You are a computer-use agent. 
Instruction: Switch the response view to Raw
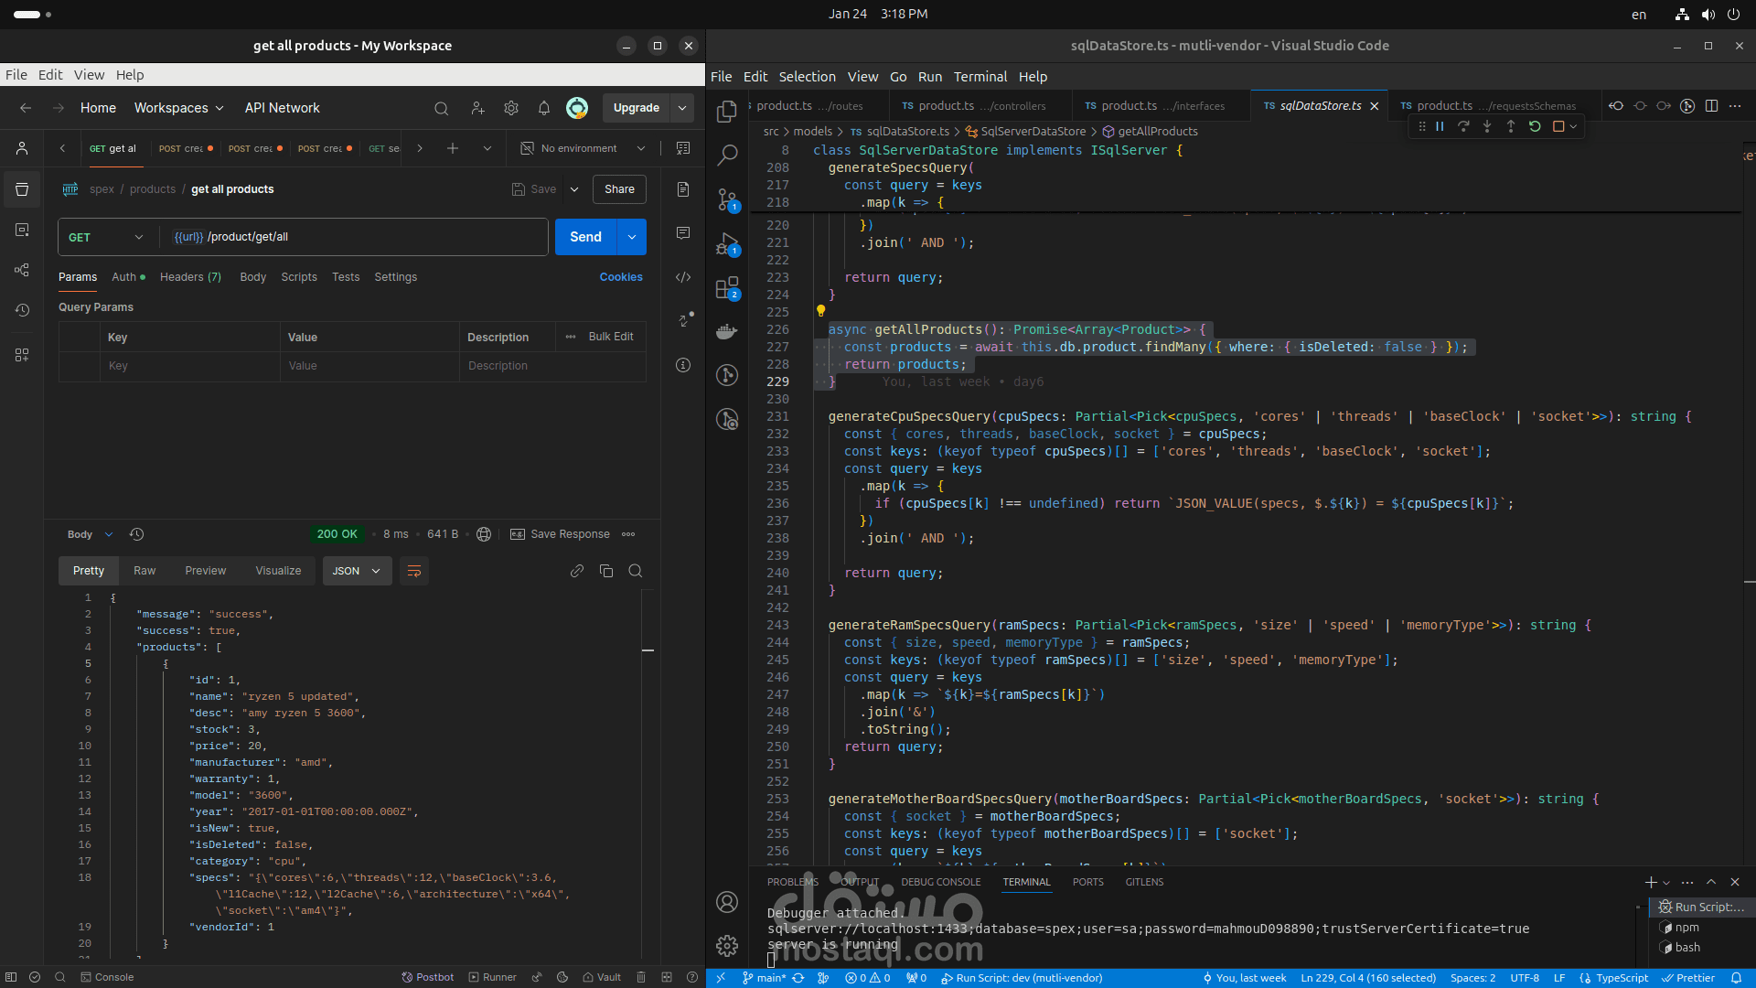[x=145, y=571]
